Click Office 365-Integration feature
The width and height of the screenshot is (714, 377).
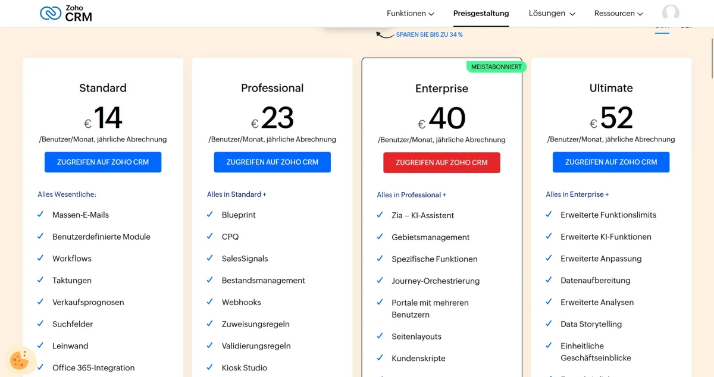[93, 367]
